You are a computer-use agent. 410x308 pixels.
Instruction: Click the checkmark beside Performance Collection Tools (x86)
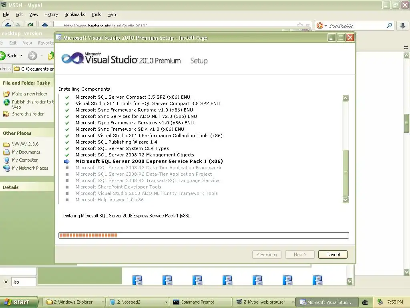[67, 136]
